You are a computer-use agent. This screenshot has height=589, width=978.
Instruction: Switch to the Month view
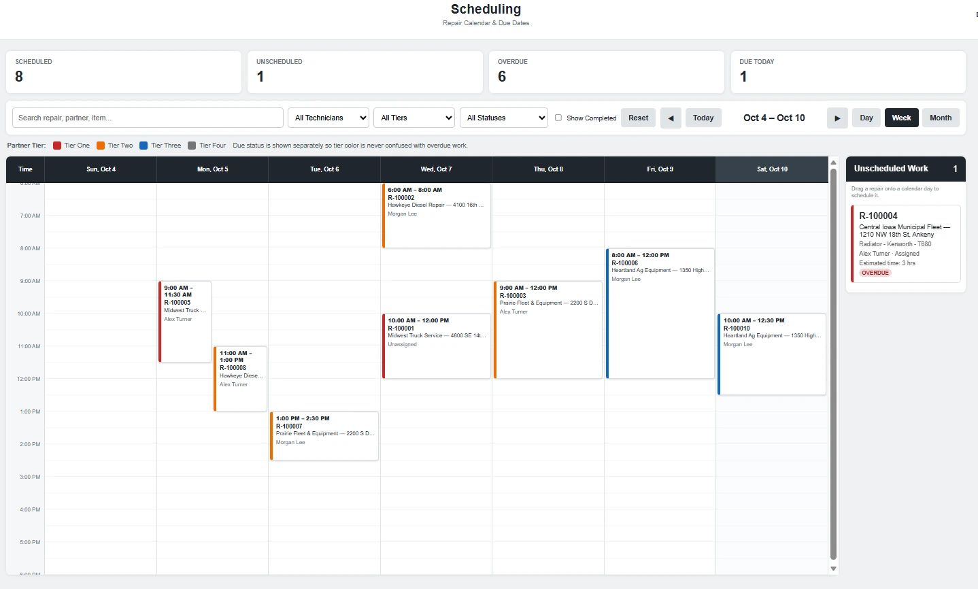click(941, 118)
